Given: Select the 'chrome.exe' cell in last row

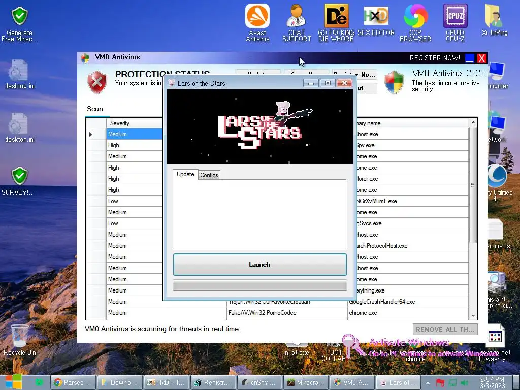Looking at the screenshot, I should (408, 313).
